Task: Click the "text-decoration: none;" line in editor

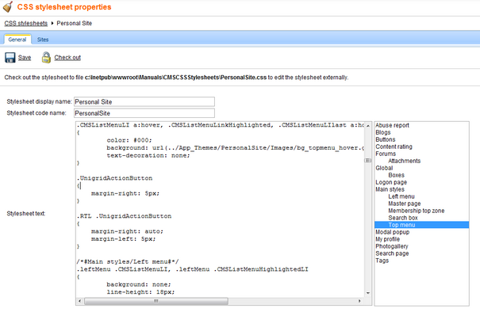Action: click(148, 155)
